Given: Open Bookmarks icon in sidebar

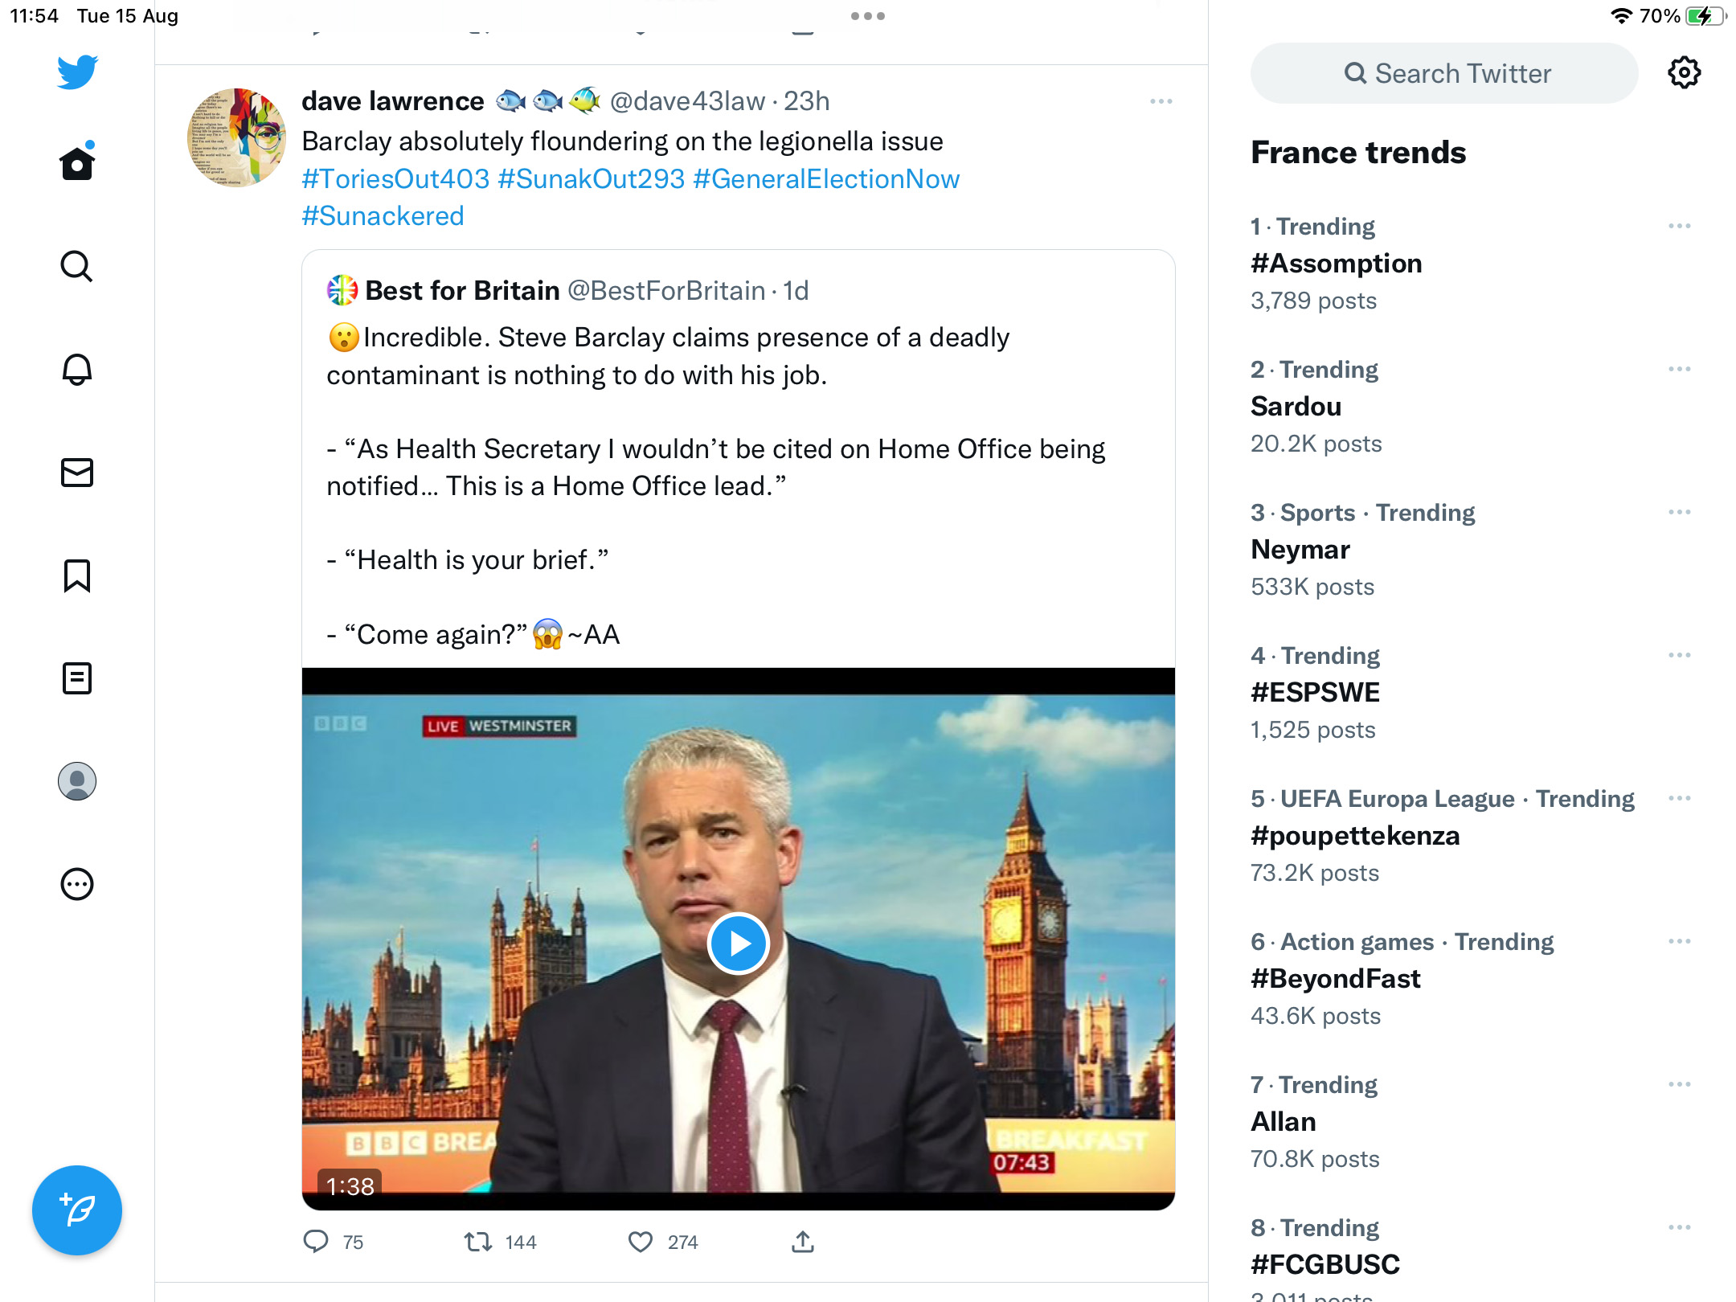Looking at the screenshot, I should (77, 575).
